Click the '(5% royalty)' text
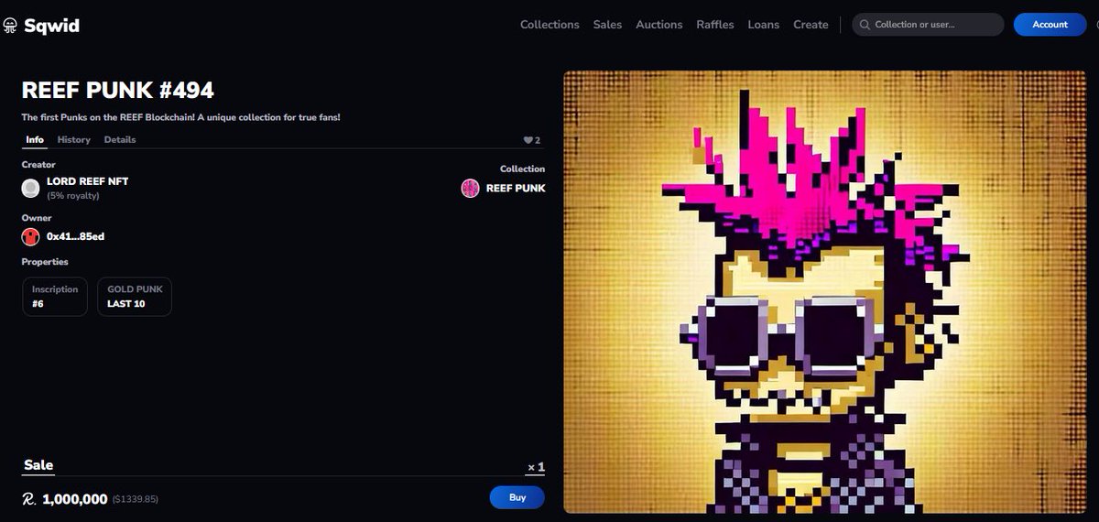Viewport: 1099px width, 522px height. point(73,195)
